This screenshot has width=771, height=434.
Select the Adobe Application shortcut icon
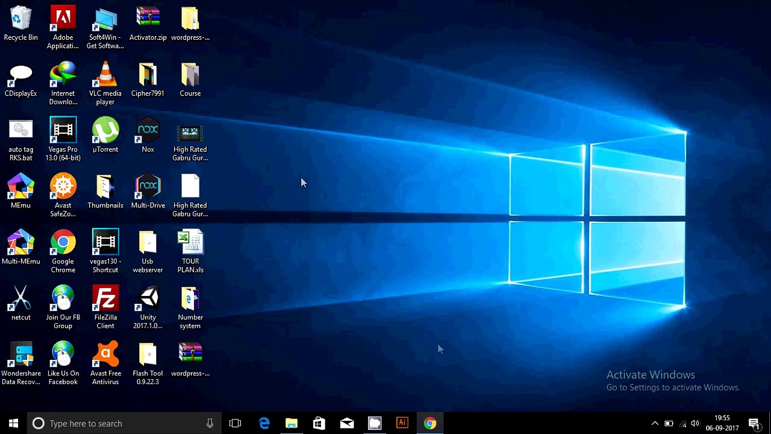coord(63,28)
